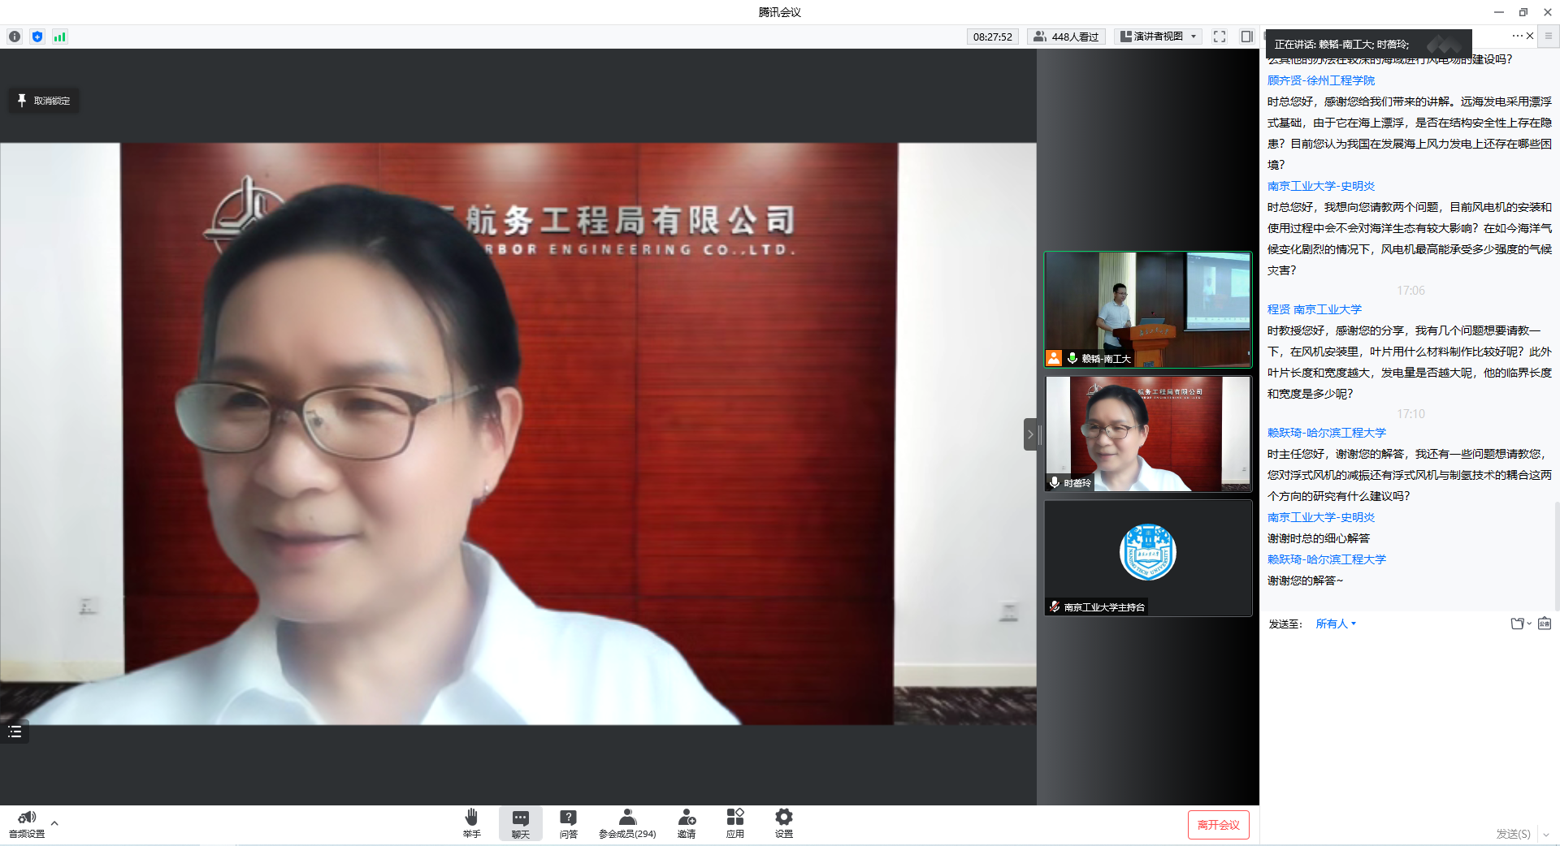Image resolution: width=1560 pixels, height=846 pixels.
Task: Toggle the 聊天 chat panel
Action: click(520, 822)
